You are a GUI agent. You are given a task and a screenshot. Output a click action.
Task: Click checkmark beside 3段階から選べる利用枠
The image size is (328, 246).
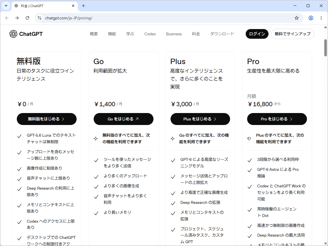click(x=250, y=160)
